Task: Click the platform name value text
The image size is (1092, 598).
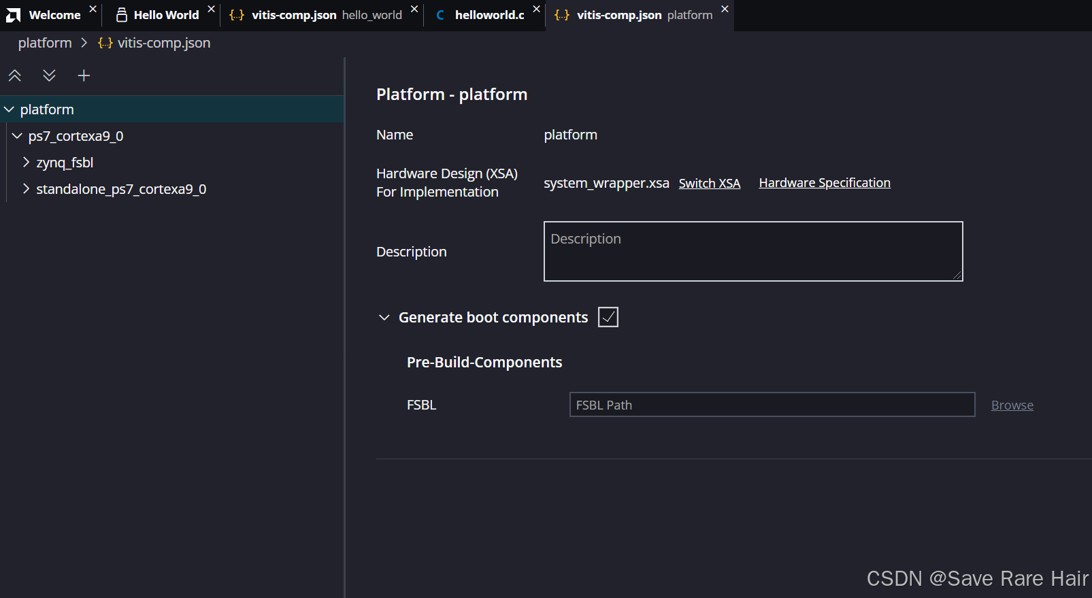Action: 570,135
